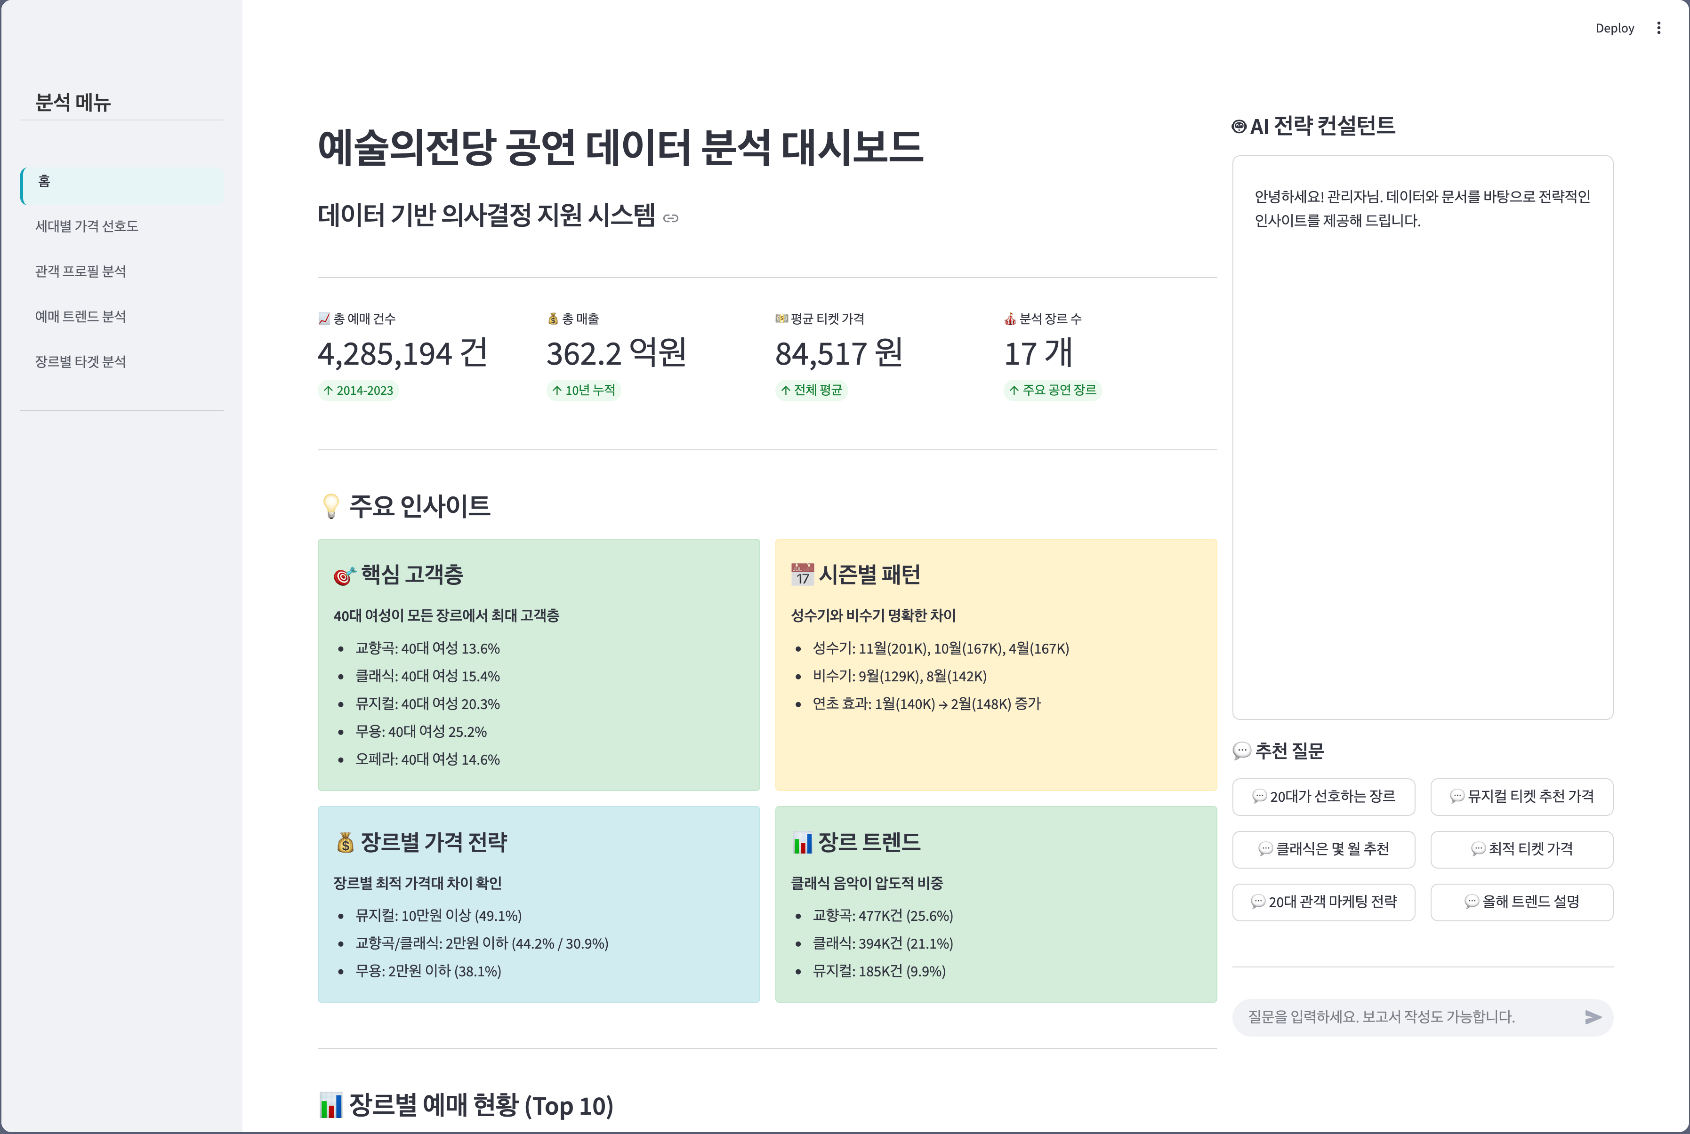This screenshot has width=1690, height=1134.
Task: Click the circus tent icon beside 분석 장르 수
Action: coord(1010,319)
